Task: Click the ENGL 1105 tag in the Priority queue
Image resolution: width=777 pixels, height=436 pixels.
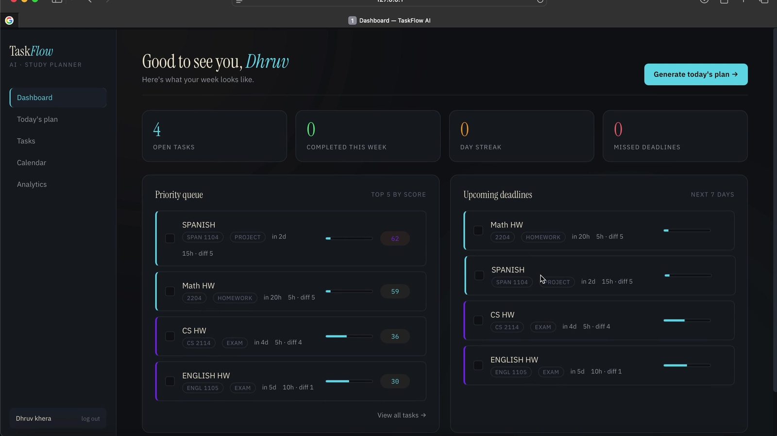Action: [203, 388]
